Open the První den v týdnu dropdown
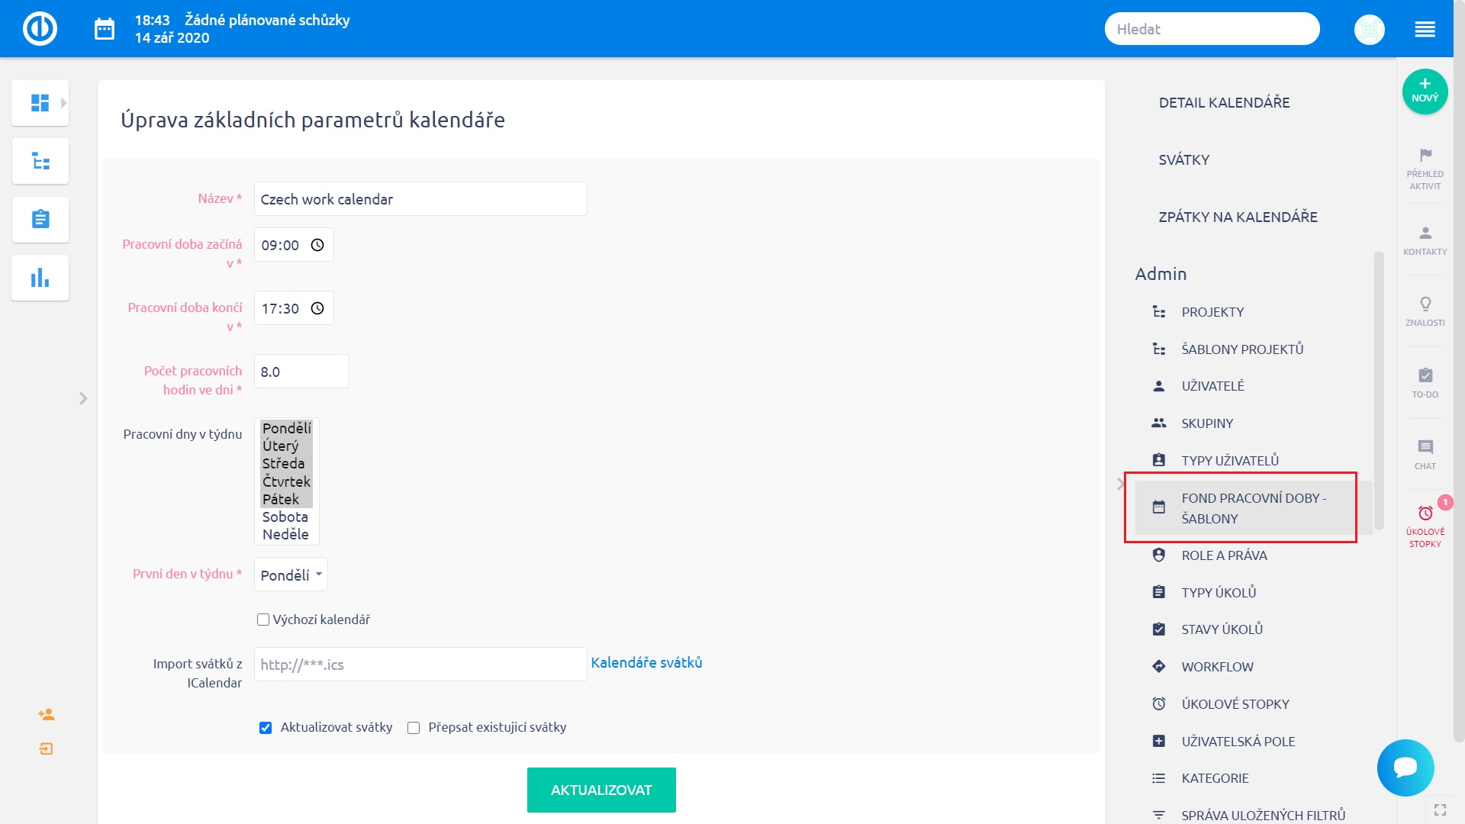This screenshot has height=824, width=1465. click(291, 575)
